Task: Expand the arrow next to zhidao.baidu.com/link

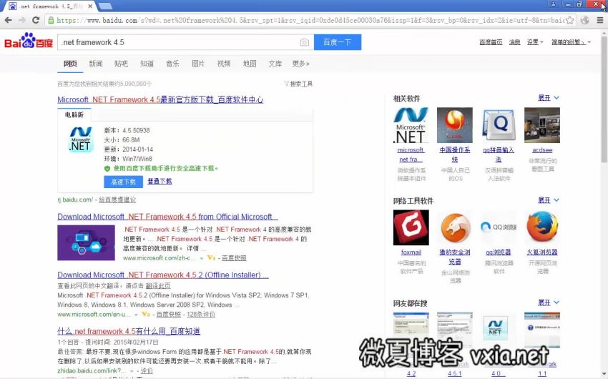Action: pos(132,371)
